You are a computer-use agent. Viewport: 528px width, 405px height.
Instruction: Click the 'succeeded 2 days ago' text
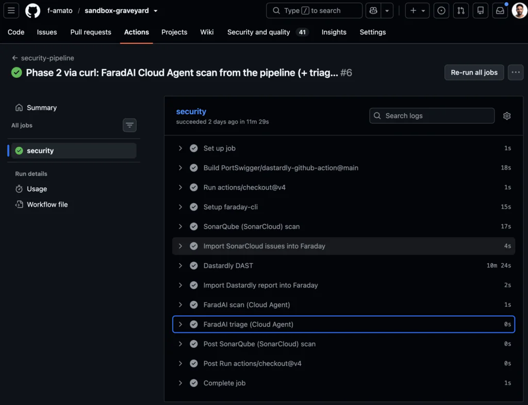(222, 122)
